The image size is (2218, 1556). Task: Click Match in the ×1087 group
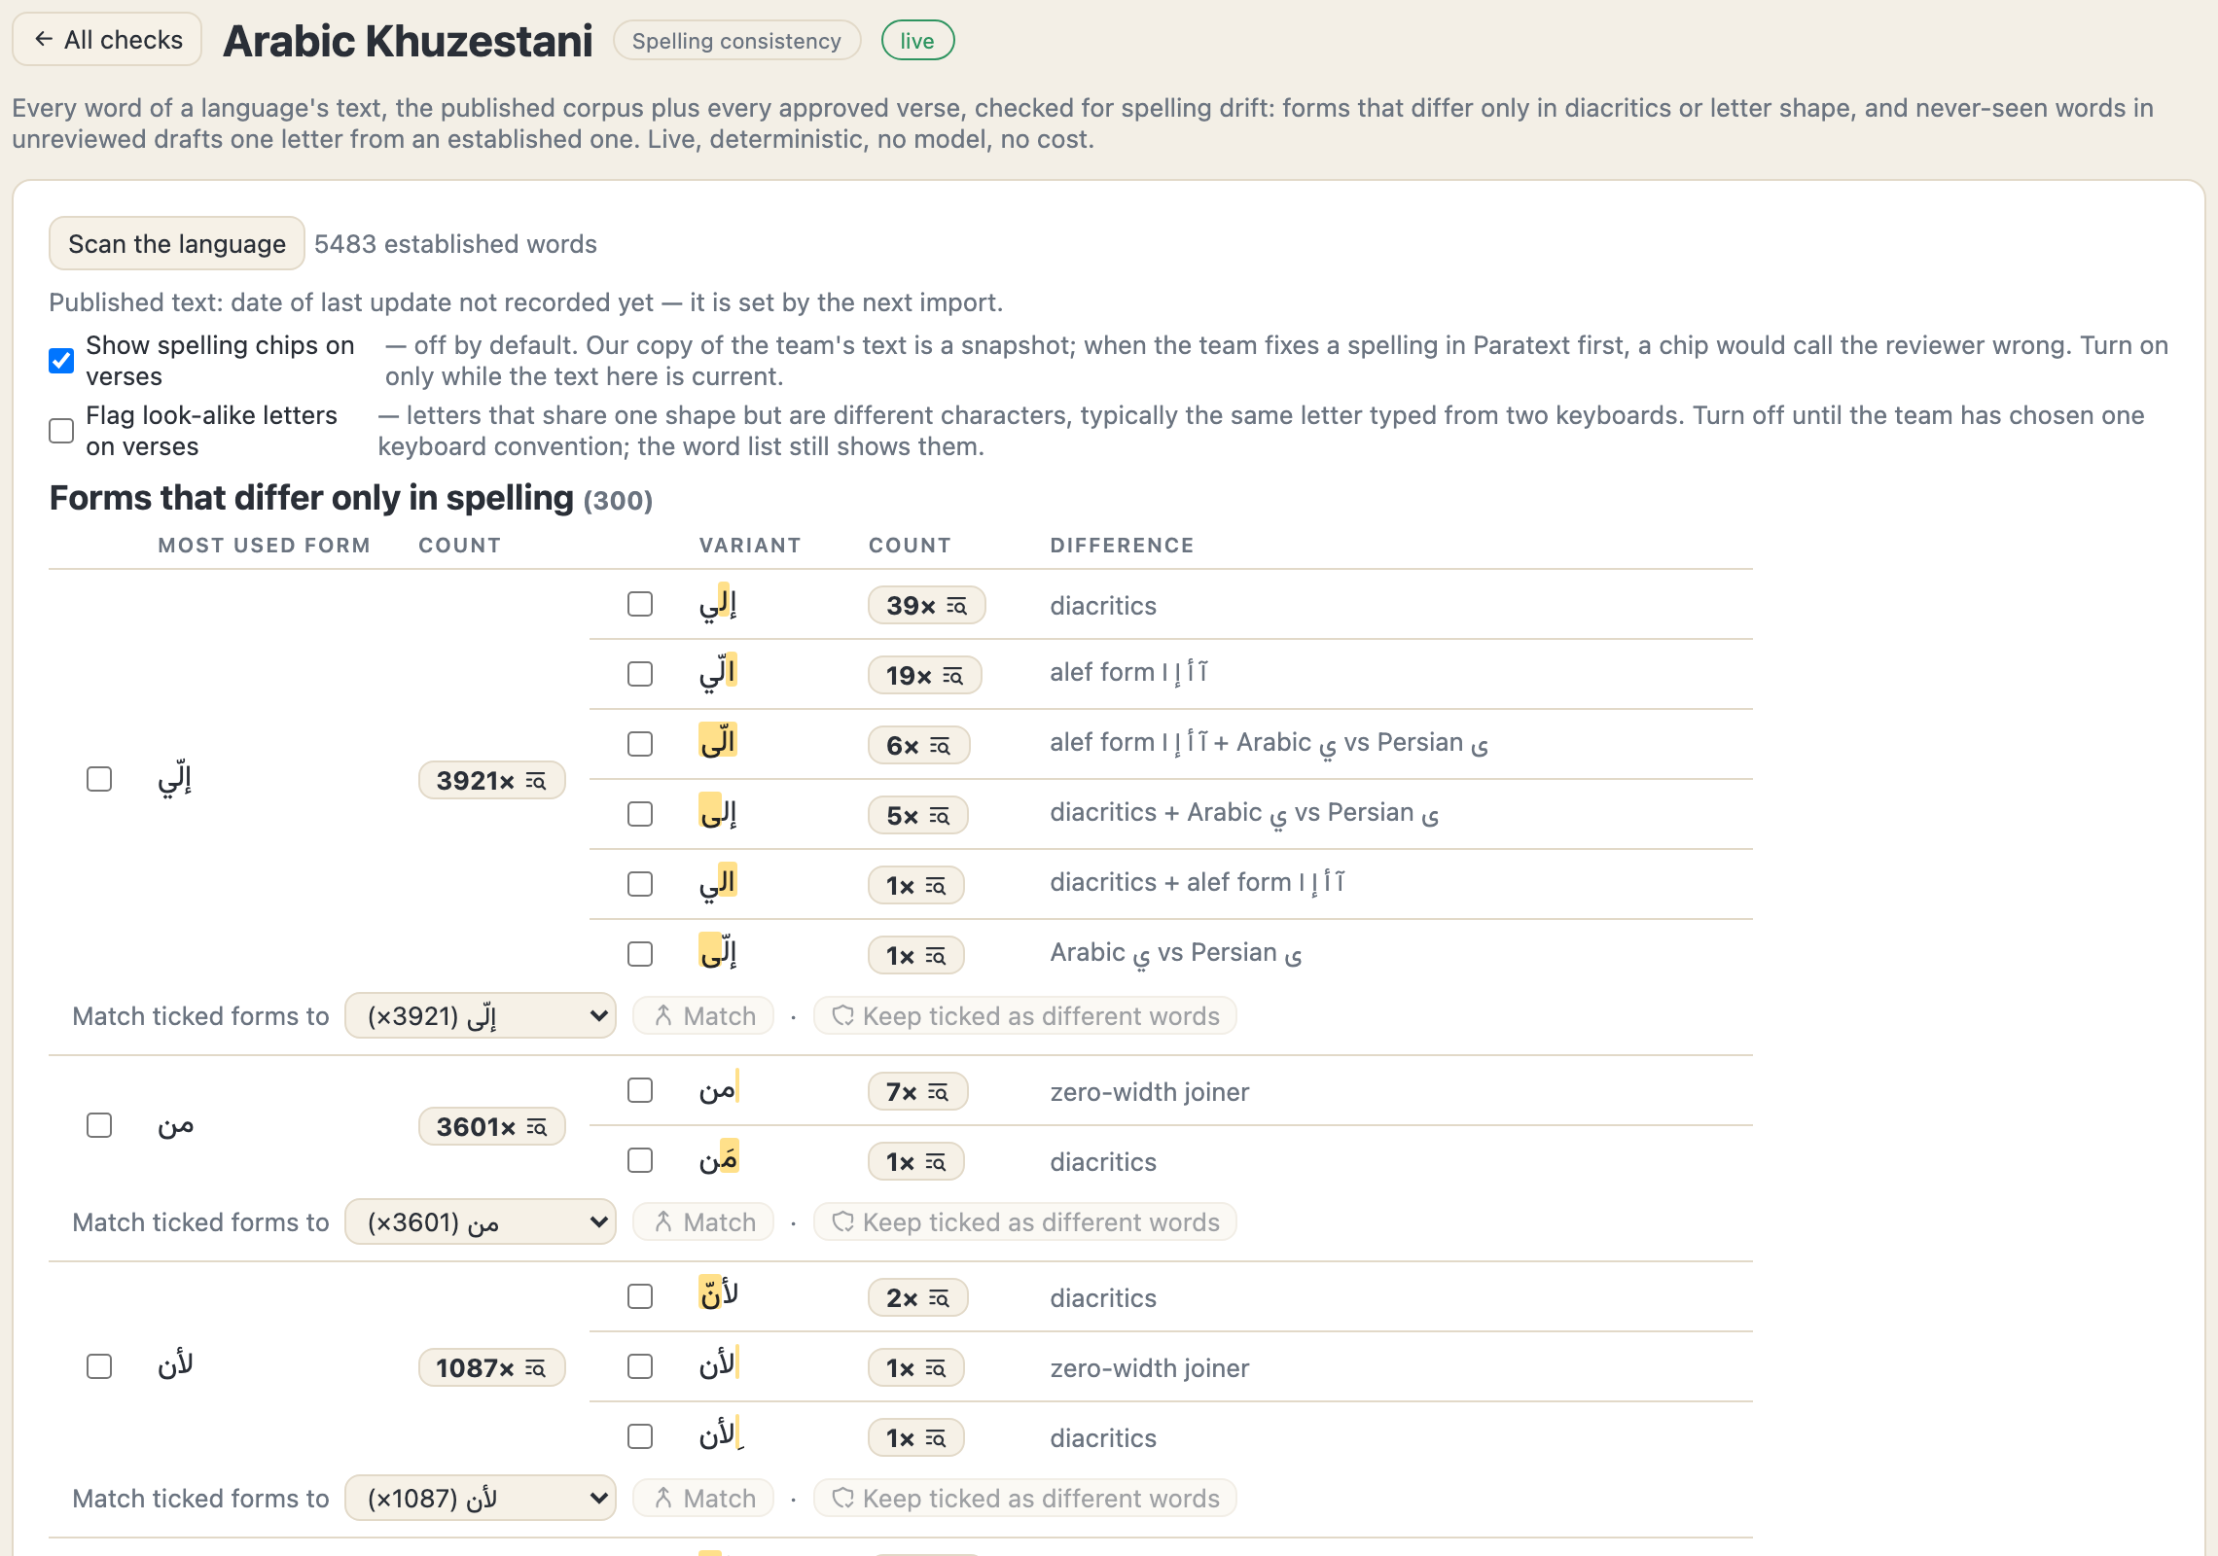coord(703,1498)
